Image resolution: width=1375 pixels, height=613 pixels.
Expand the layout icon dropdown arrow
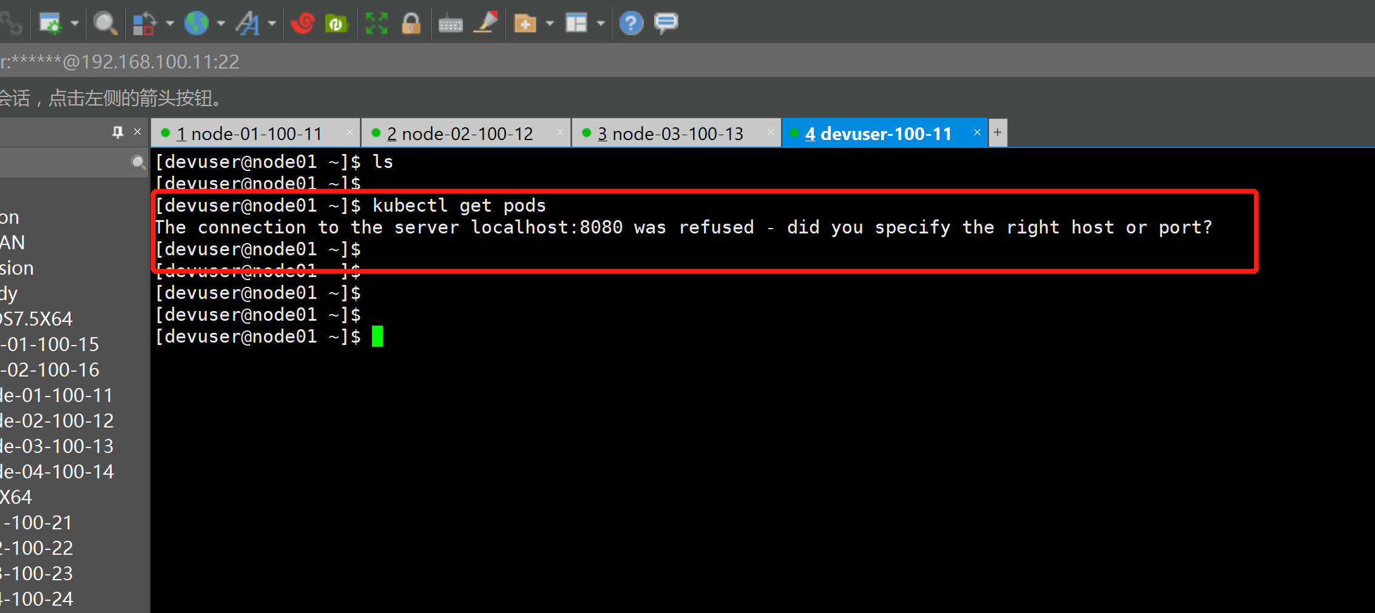pyautogui.click(x=601, y=24)
